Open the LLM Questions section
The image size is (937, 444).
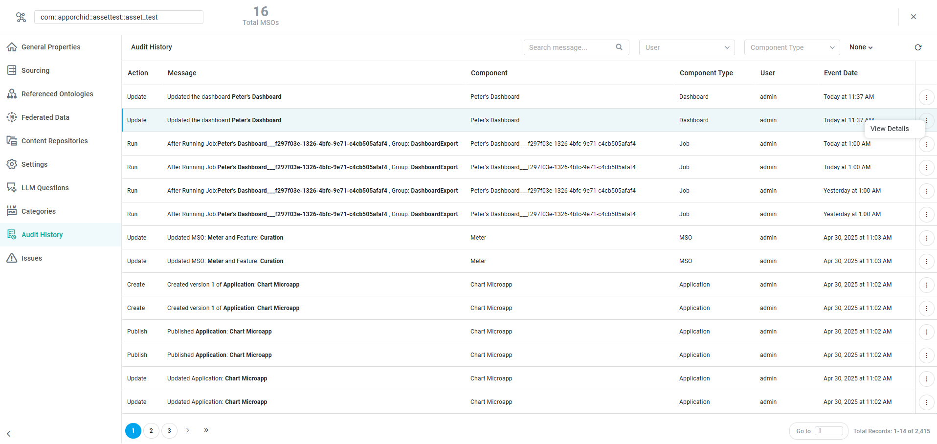(x=45, y=188)
